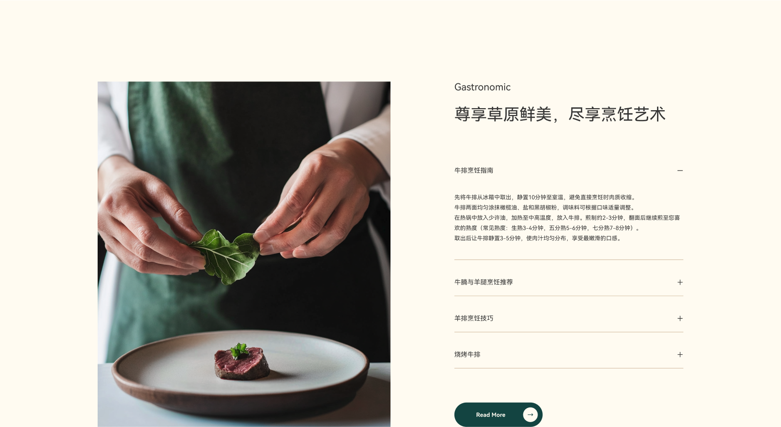The height and width of the screenshot is (427, 781).
Task: Click the line starting 先将牛排从冰箱中取出
Action: click(x=546, y=197)
